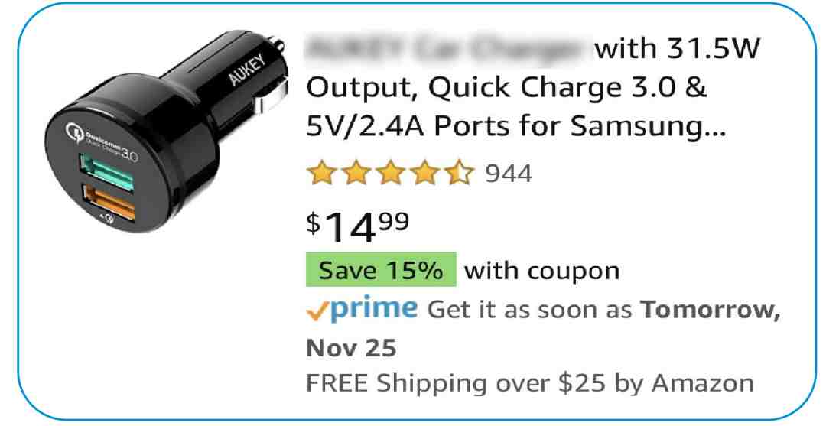Click the "5V/2.4A Ports for Samsung..." line
This screenshot has width=826, height=426.
tap(515, 130)
